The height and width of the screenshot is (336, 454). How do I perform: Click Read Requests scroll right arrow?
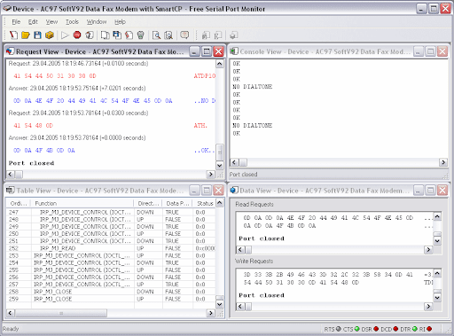coord(428,250)
